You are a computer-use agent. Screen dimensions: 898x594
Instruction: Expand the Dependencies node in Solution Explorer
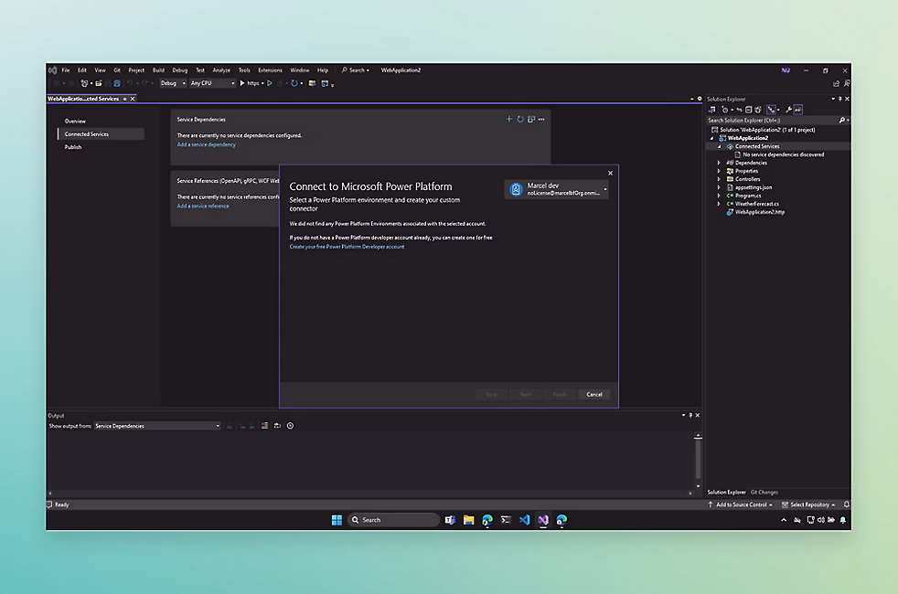click(719, 163)
